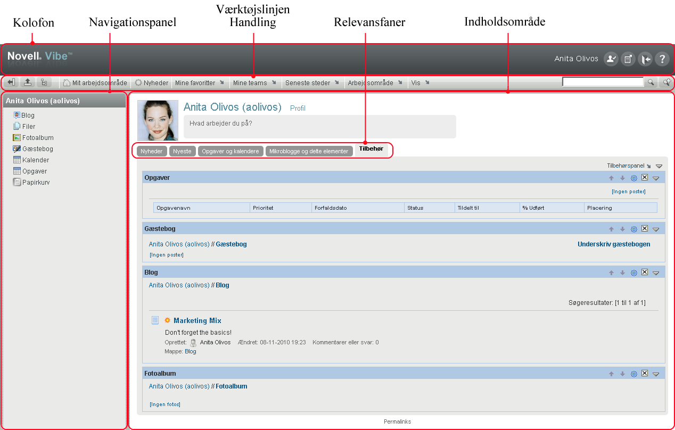Click the Permalinks link
675x430 pixels.
tap(397, 421)
